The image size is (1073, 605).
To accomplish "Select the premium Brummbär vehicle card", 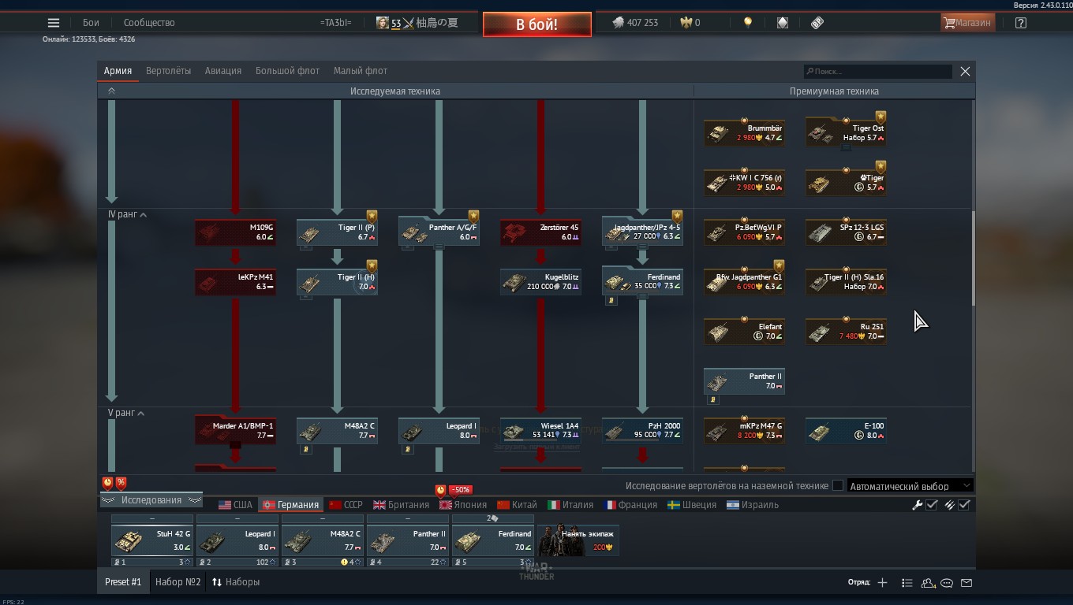I will coord(744,133).
